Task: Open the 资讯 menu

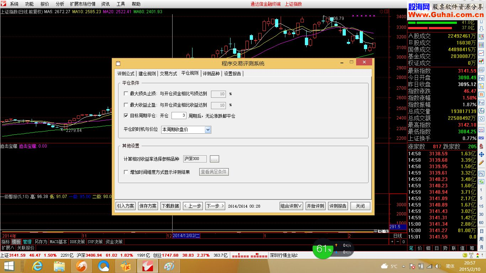Action: 105,4
